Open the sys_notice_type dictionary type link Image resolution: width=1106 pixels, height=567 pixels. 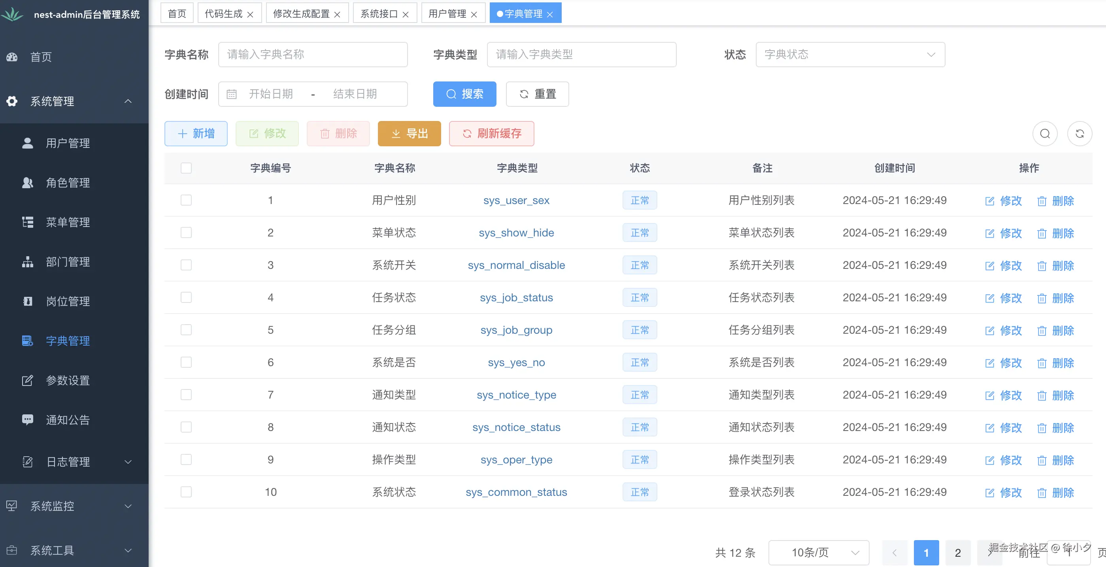click(516, 395)
